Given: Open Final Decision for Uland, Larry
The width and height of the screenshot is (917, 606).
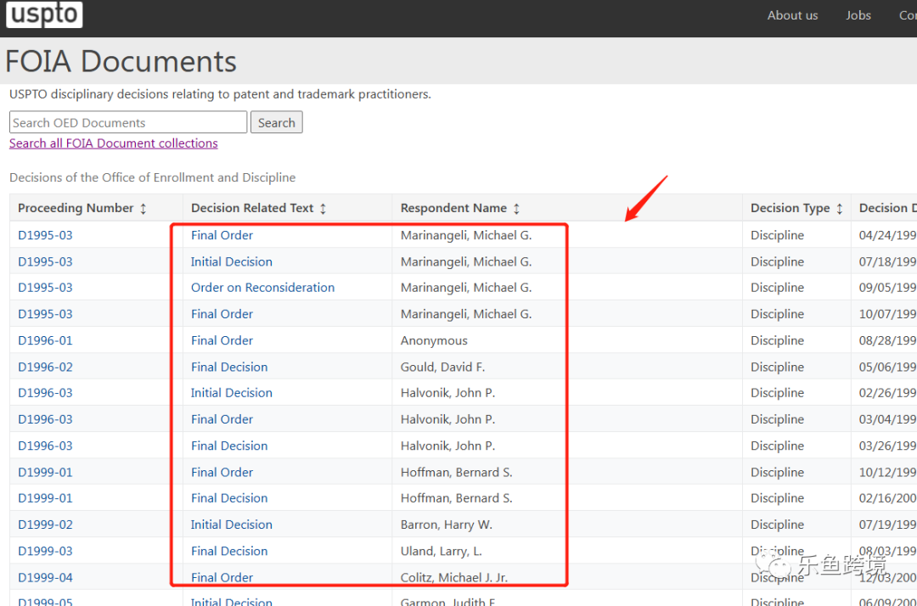Looking at the screenshot, I should tap(228, 551).
